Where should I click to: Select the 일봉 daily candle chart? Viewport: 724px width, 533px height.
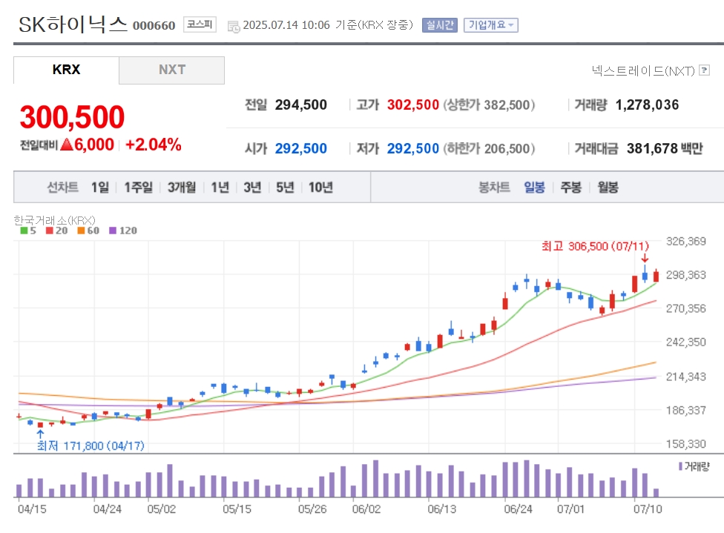click(x=534, y=188)
